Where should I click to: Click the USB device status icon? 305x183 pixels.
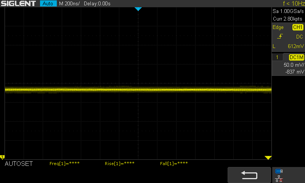pos(279,171)
